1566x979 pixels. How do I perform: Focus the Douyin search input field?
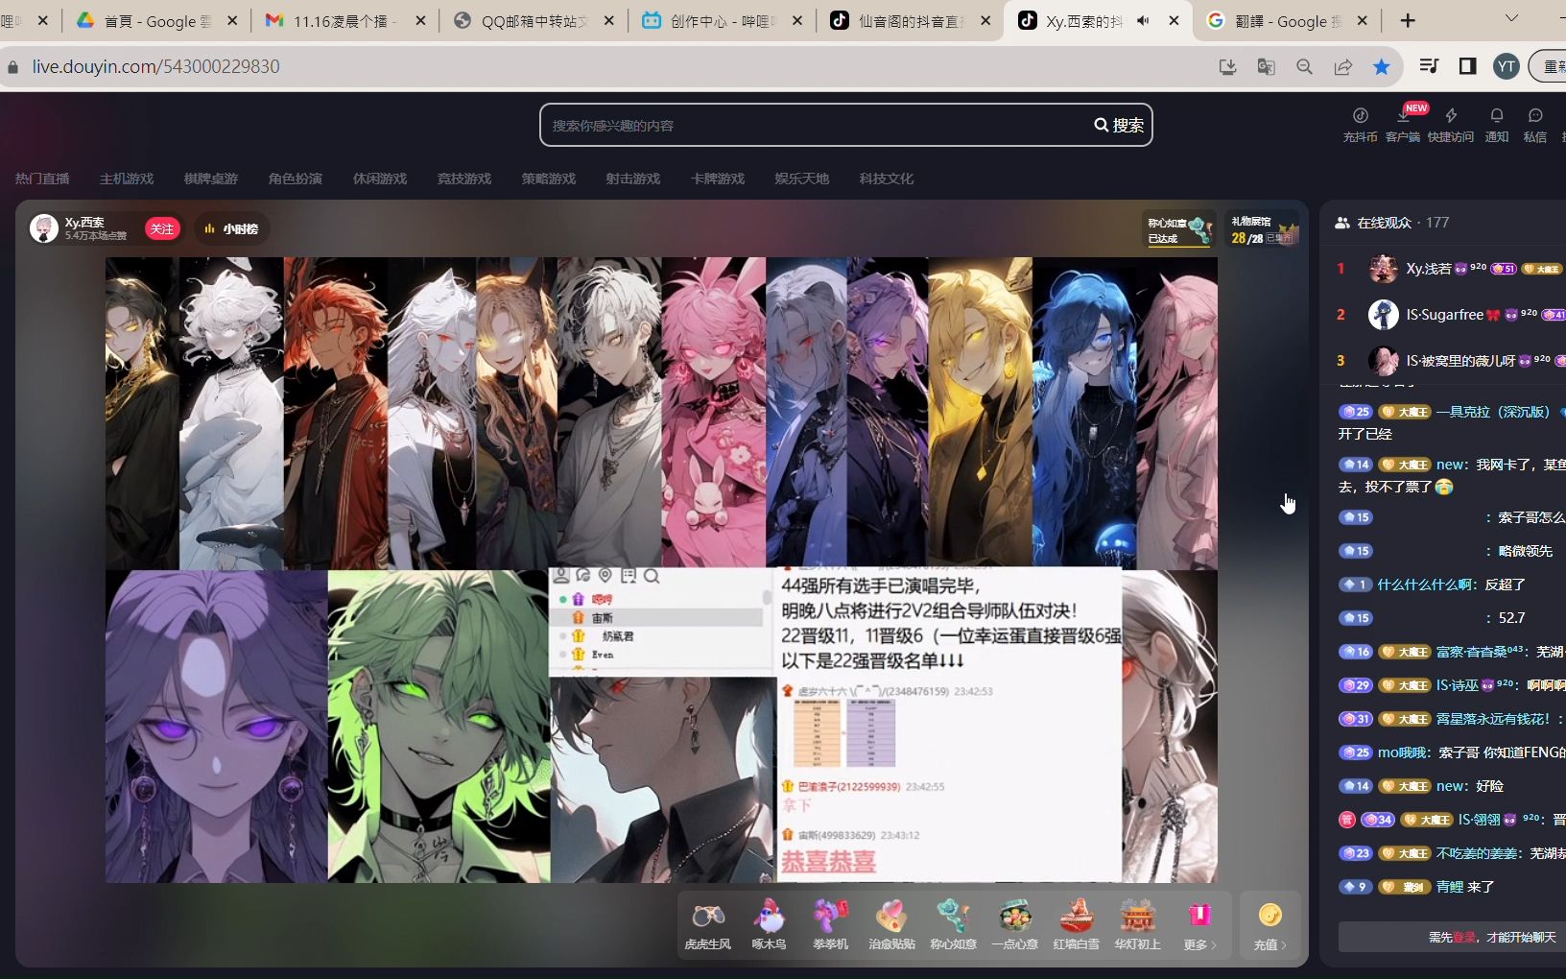[816, 125]
